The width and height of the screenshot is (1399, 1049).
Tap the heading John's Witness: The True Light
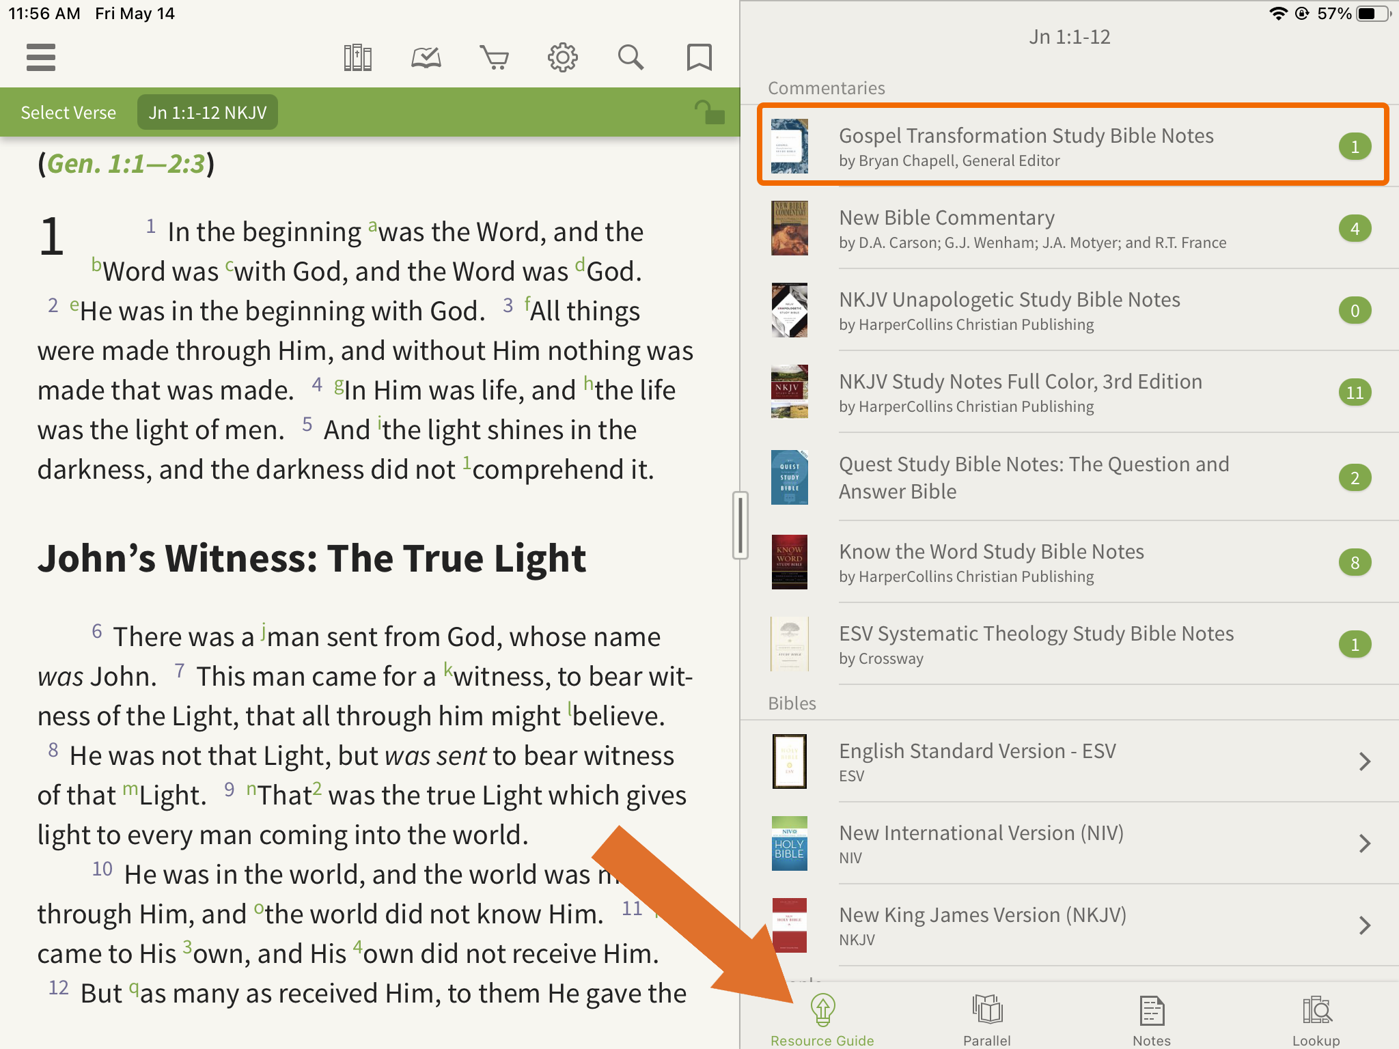coord(311,559)
